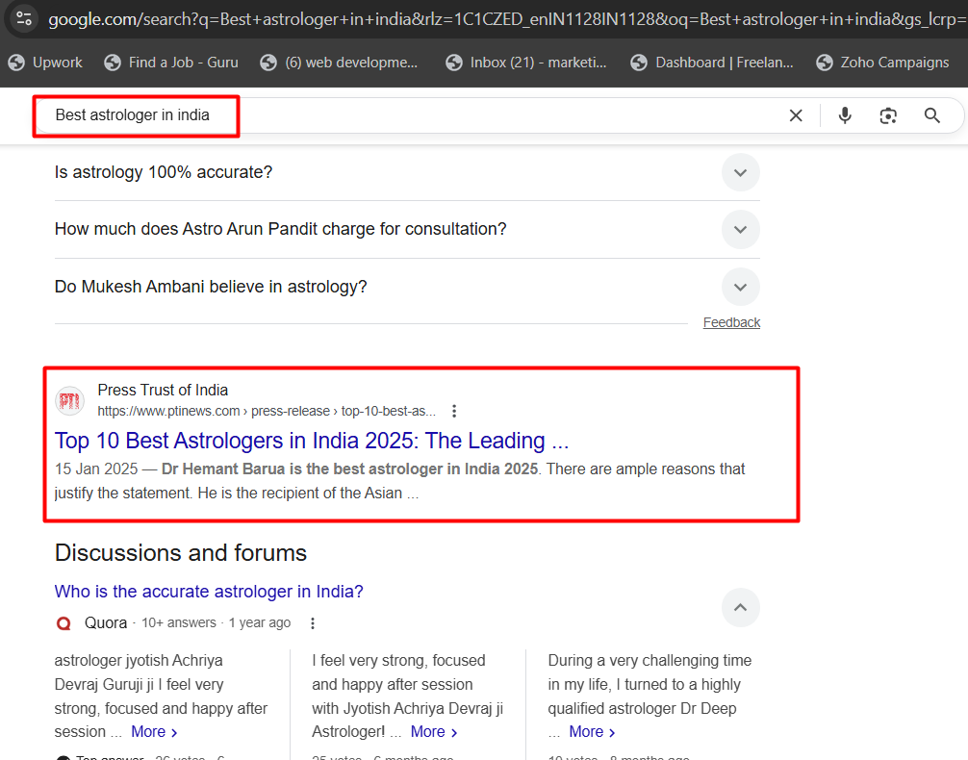Click the site info icon in address bar

click(24, 18)
